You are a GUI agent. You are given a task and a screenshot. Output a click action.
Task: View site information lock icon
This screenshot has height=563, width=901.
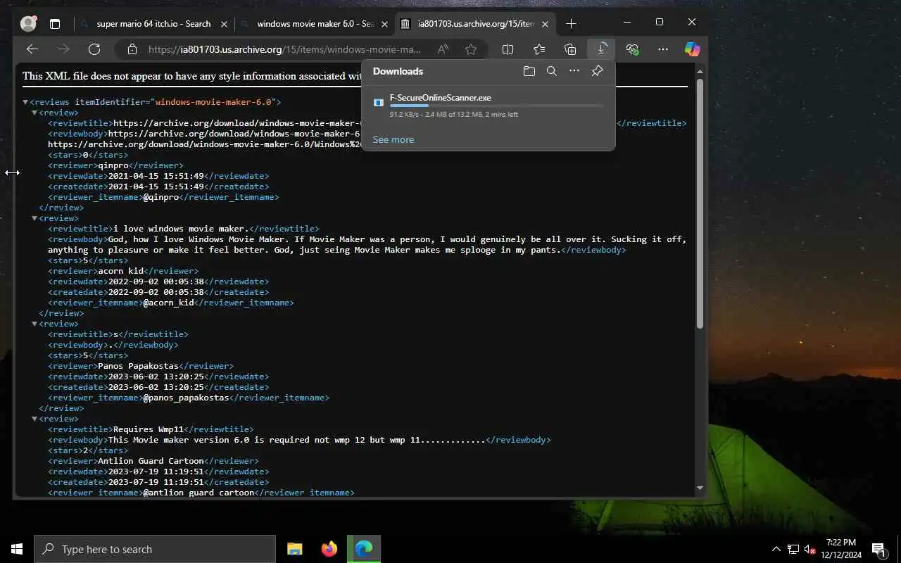coord(131,49)
